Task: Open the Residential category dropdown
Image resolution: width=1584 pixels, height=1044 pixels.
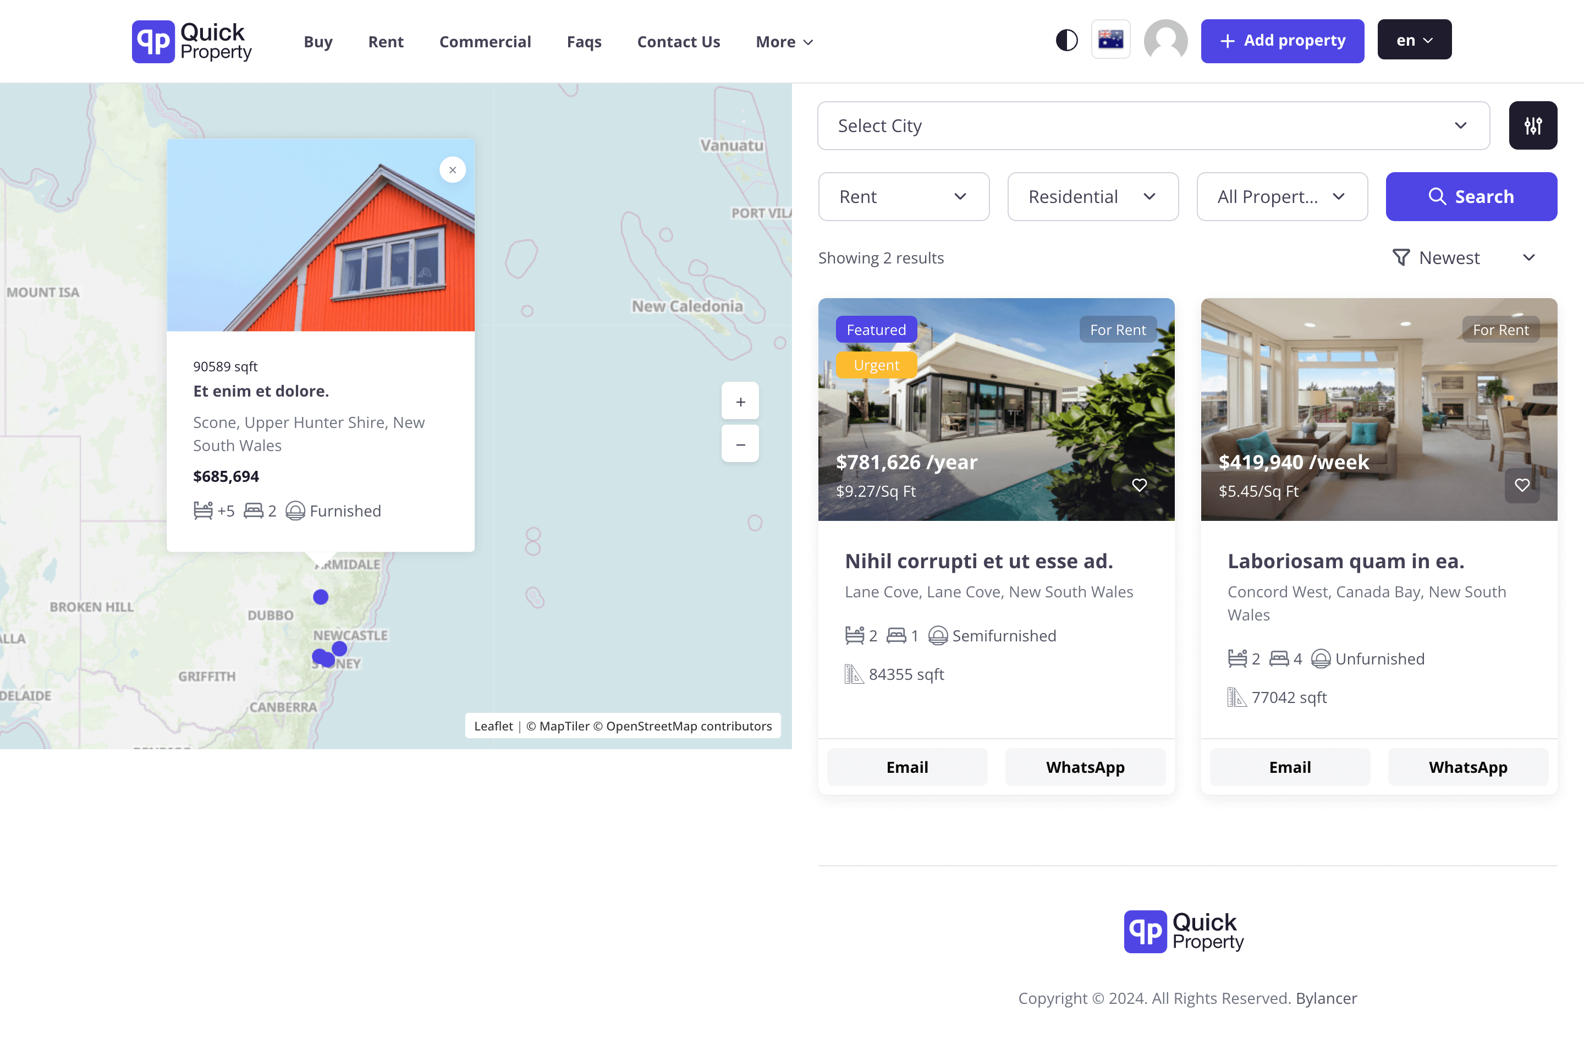Action: coord(1092,196)
